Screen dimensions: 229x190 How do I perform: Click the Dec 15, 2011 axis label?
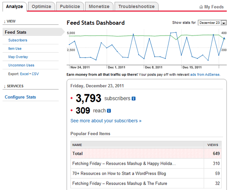[x=192, y=67]
